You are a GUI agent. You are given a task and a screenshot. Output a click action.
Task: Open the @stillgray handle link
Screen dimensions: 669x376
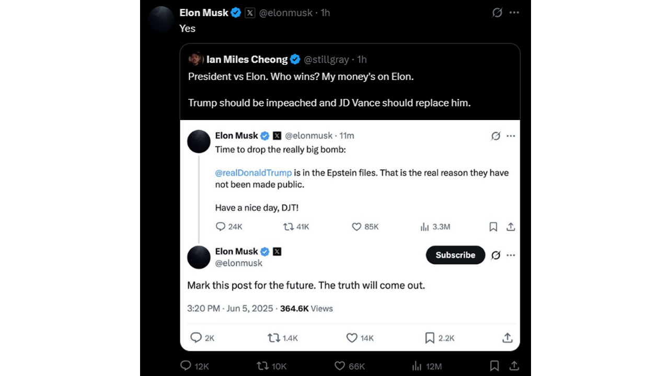pyautogui.click(x=327, y=60)
